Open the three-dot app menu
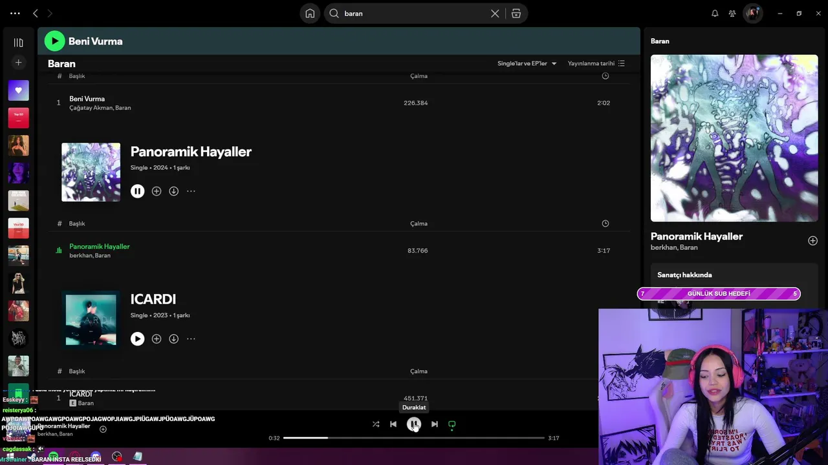This screenshot has height=465, width=828. coord(15,14)
